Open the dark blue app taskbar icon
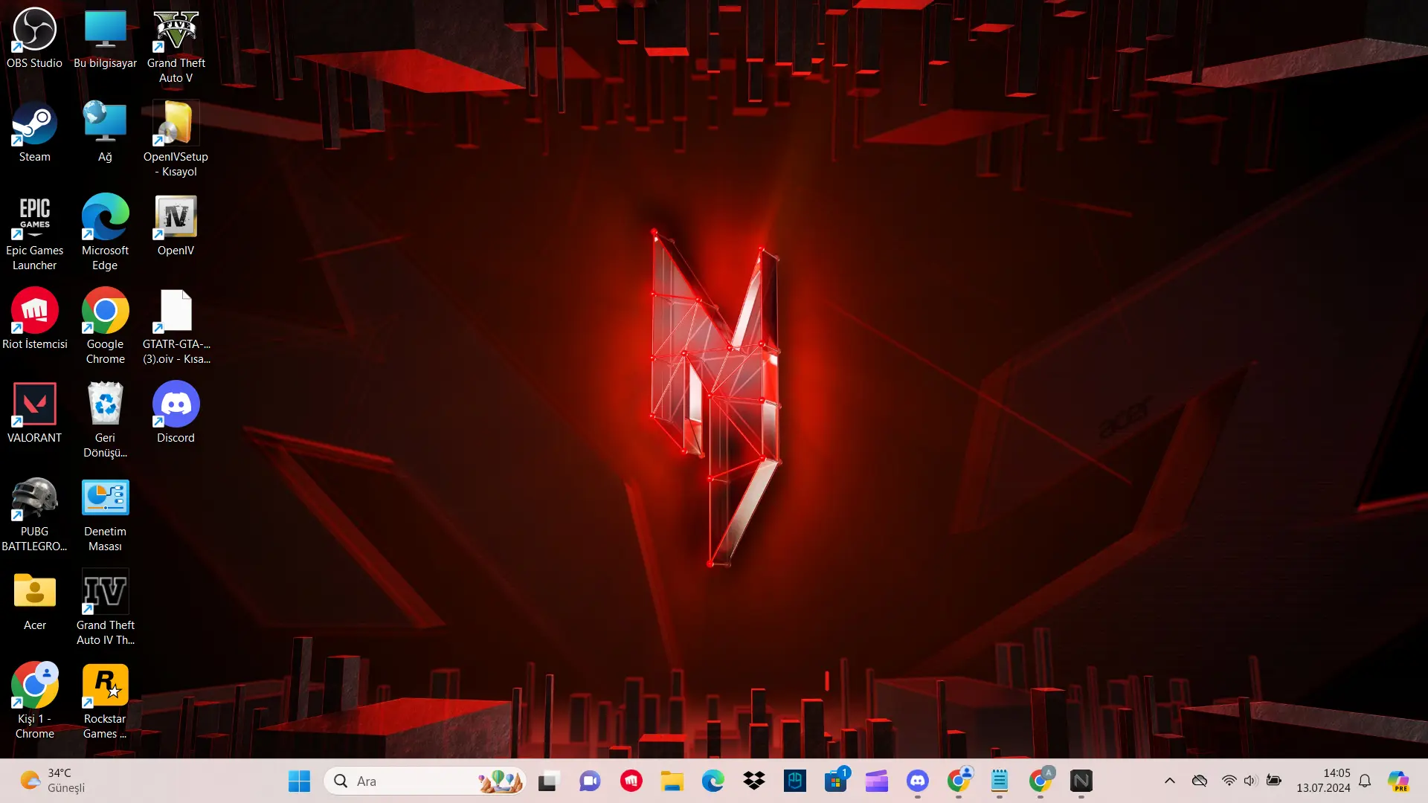 (x=795, y=781)
